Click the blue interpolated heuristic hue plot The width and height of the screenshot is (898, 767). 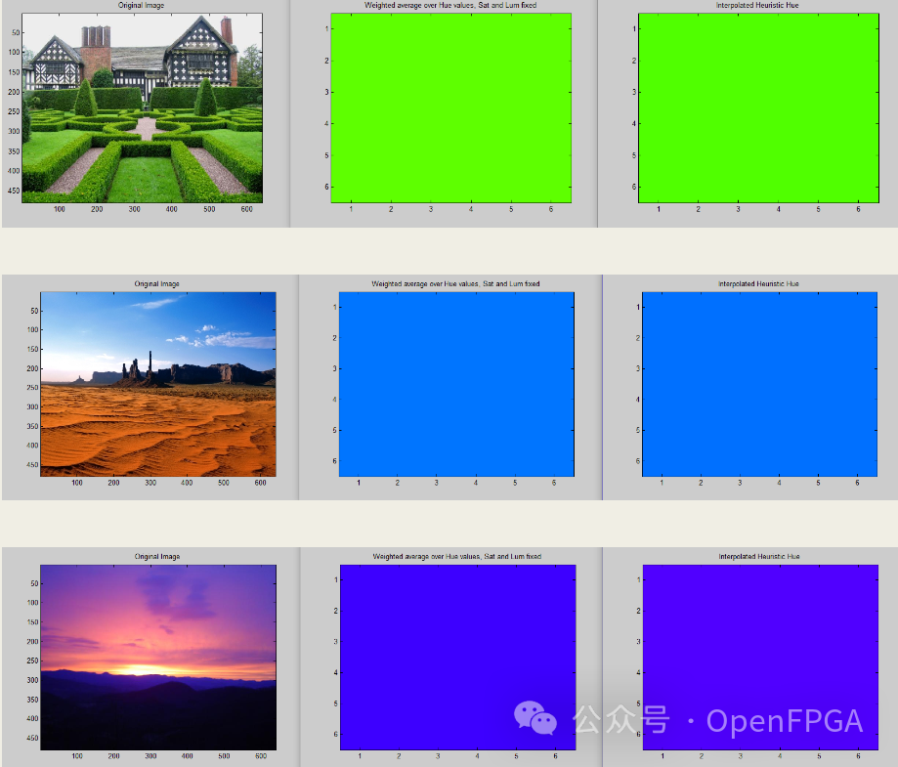point(759,384)
